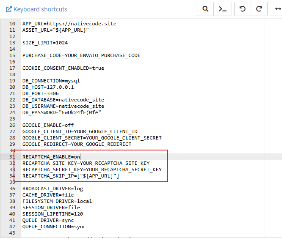Click the DB_PASSWORD line text
The width and height of the screenshot is (282, 246).
point(61,112)
